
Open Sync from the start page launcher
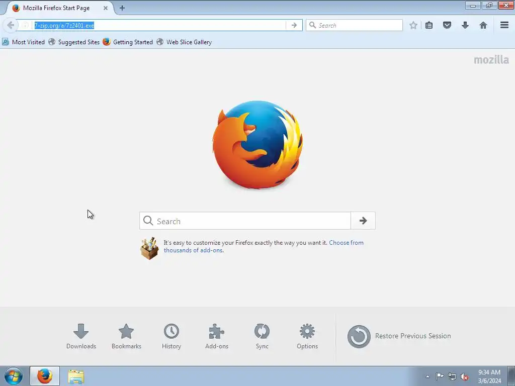262,336
